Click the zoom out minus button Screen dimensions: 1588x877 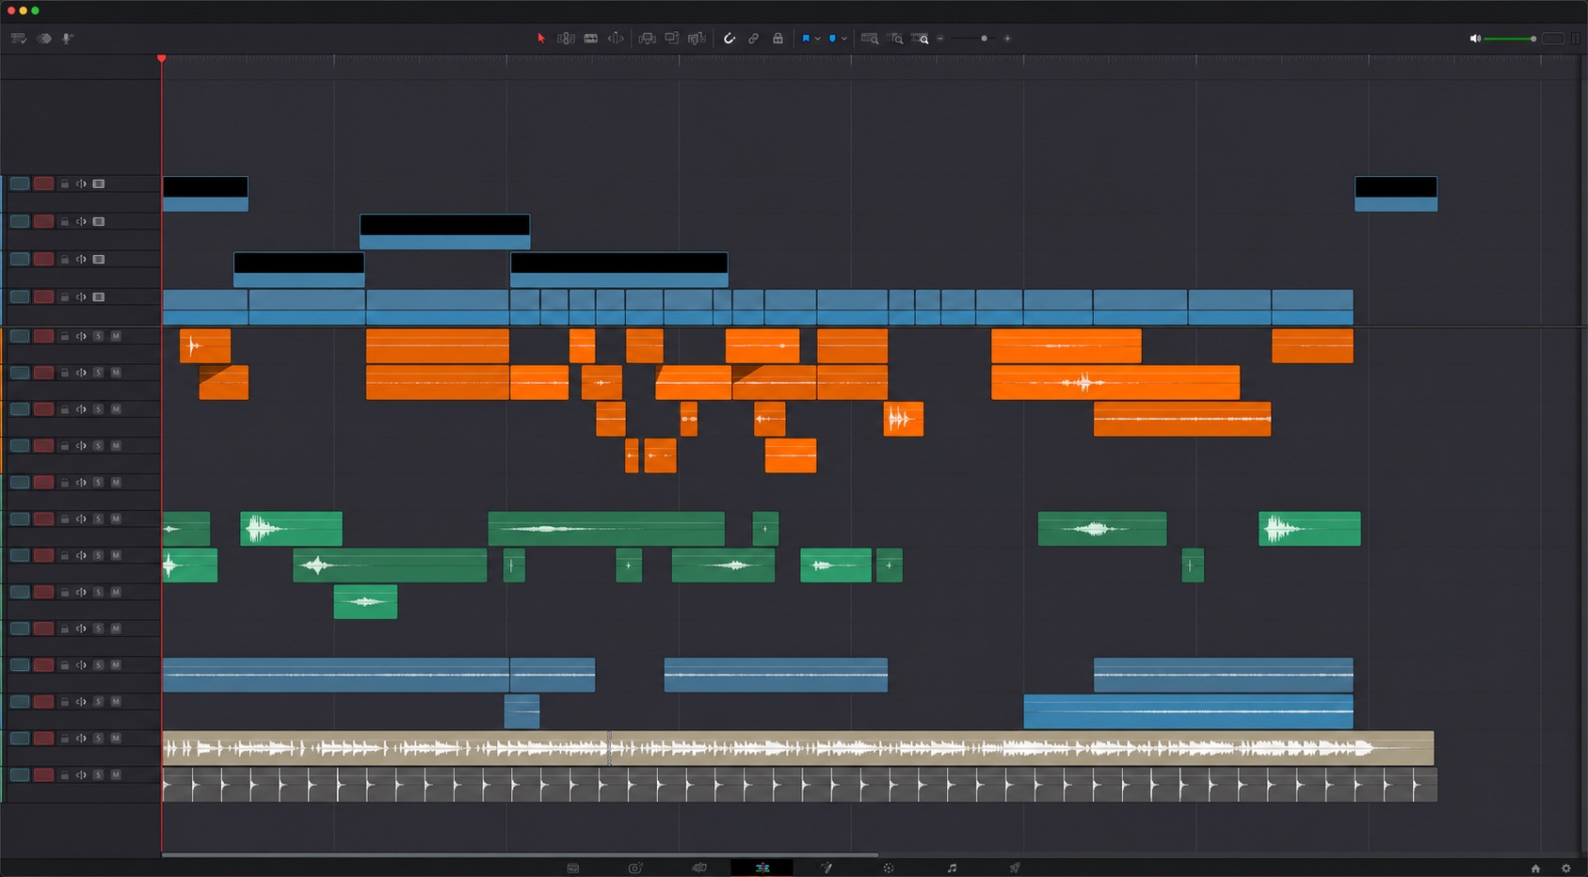coord(940,39)
